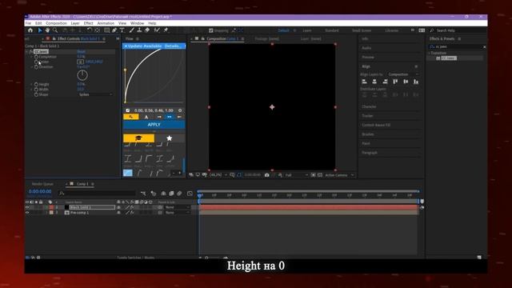Screen dimensions: 512x288
Task: Click the Home icon in the toolbar
Action: [30, 30]
